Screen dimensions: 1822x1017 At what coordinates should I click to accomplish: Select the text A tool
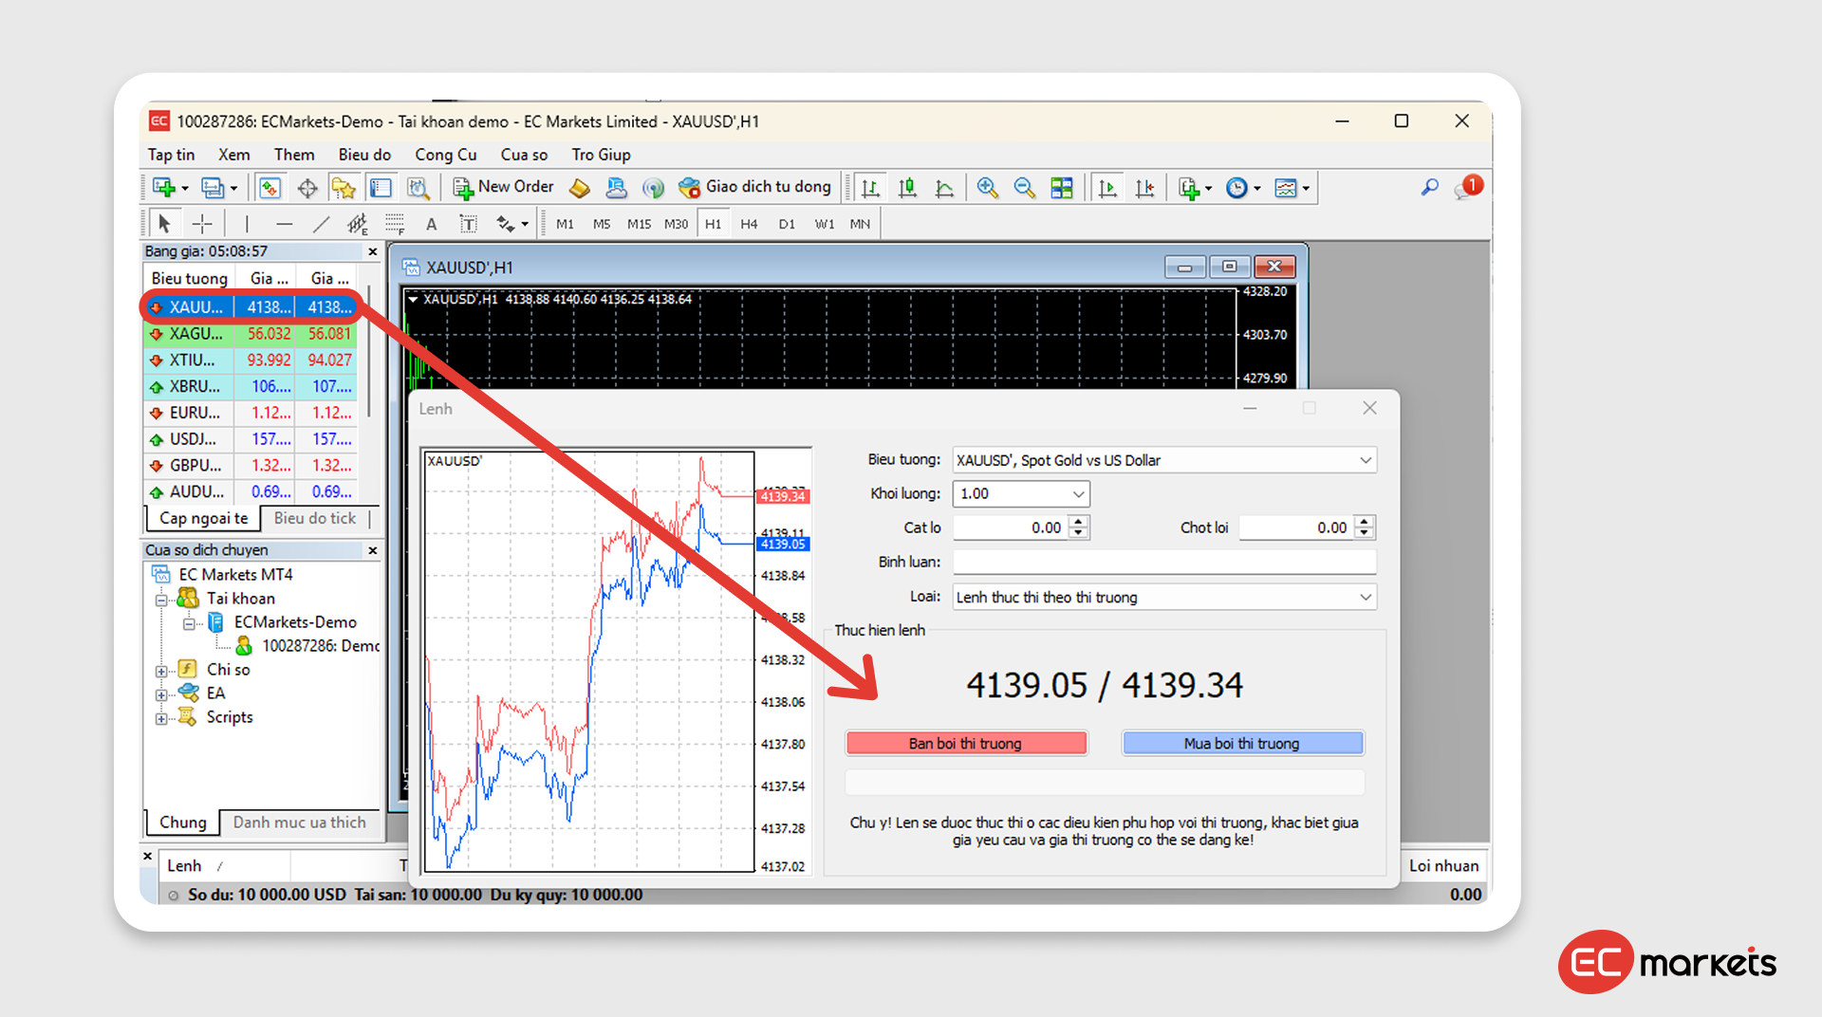tap(432, 224)
